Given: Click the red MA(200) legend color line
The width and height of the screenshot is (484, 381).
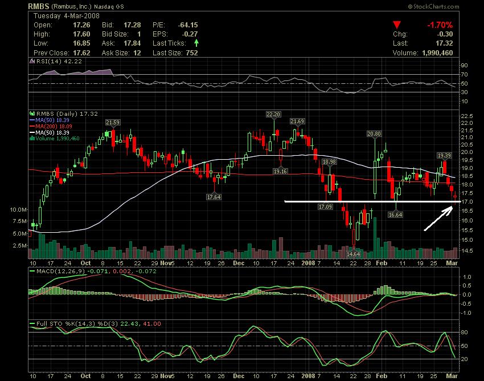Looking at the screenshot, I should point(32,126).
